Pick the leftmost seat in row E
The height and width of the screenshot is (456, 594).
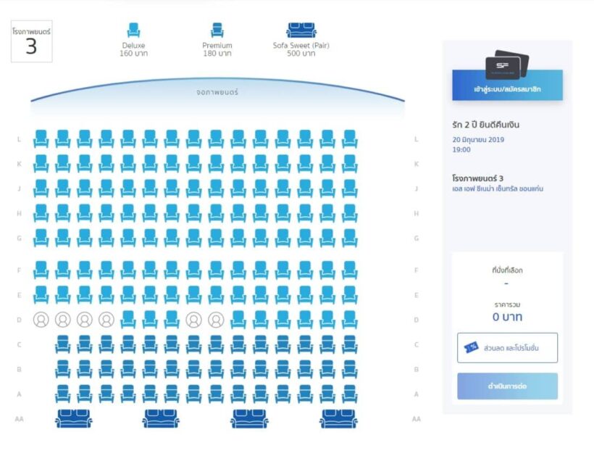click(x=41, y=294)
